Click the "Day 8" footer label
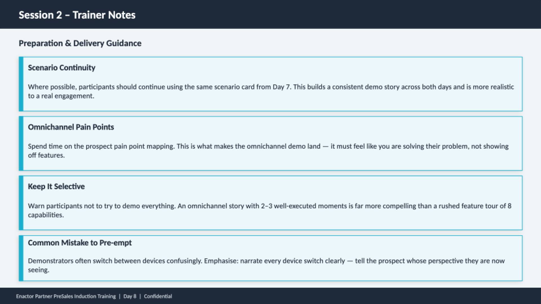The width and height of the screenshot is (541, 304). pos(130,296)
